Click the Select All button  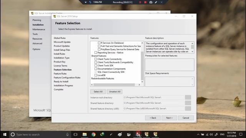pos(98,92)
